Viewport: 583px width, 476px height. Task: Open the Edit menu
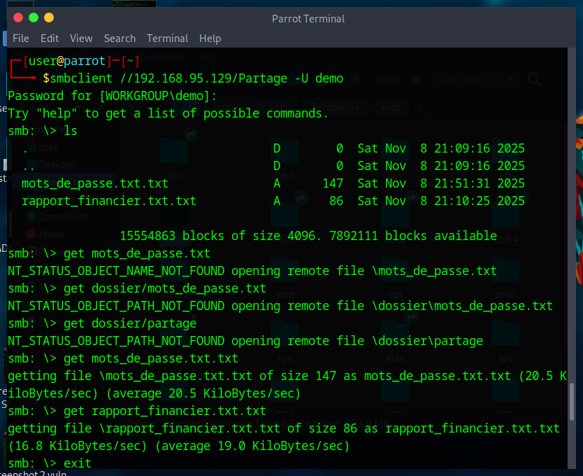[50, 38]
